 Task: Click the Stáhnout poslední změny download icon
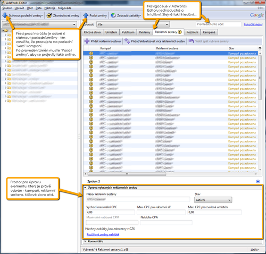[5, 15]
